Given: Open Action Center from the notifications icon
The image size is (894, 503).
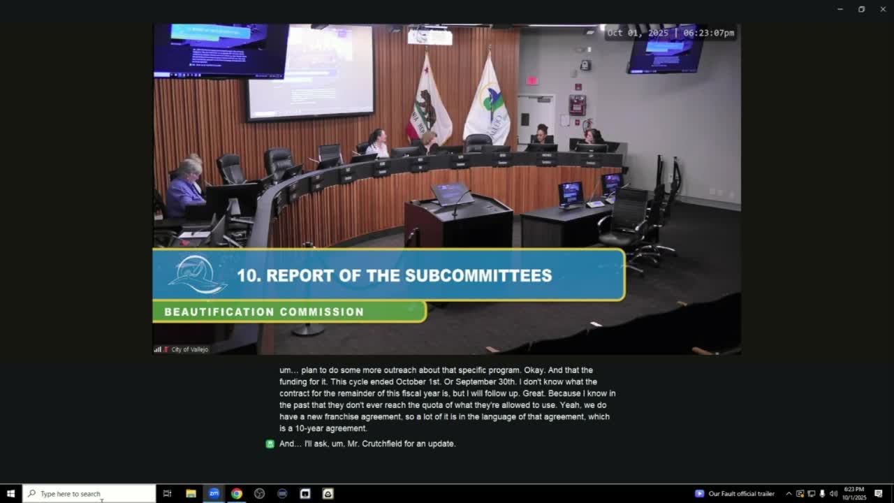Looking at the screenshot, I should tap(878, 493).
